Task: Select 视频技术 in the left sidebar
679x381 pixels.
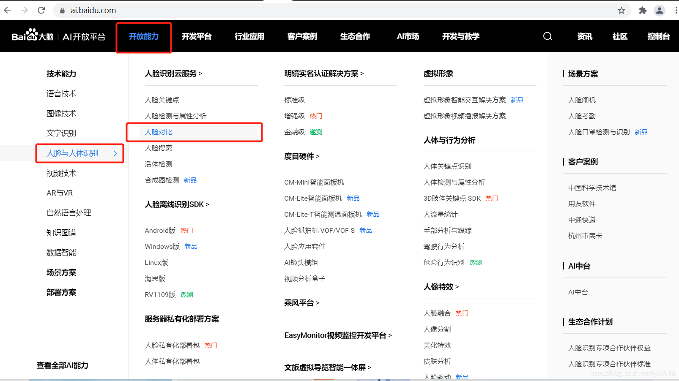Action: pos(61,173)
